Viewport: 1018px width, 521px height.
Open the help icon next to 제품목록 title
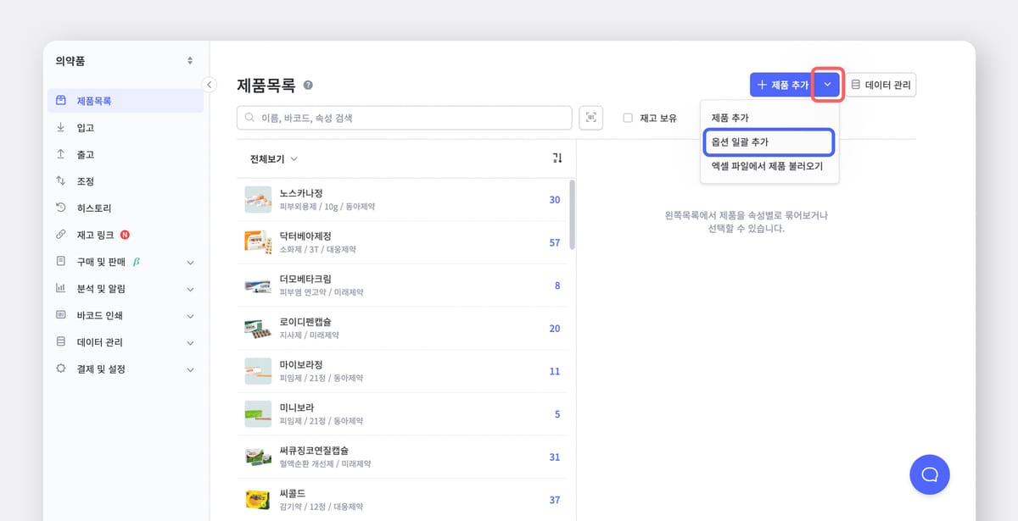tap(308, 86)
